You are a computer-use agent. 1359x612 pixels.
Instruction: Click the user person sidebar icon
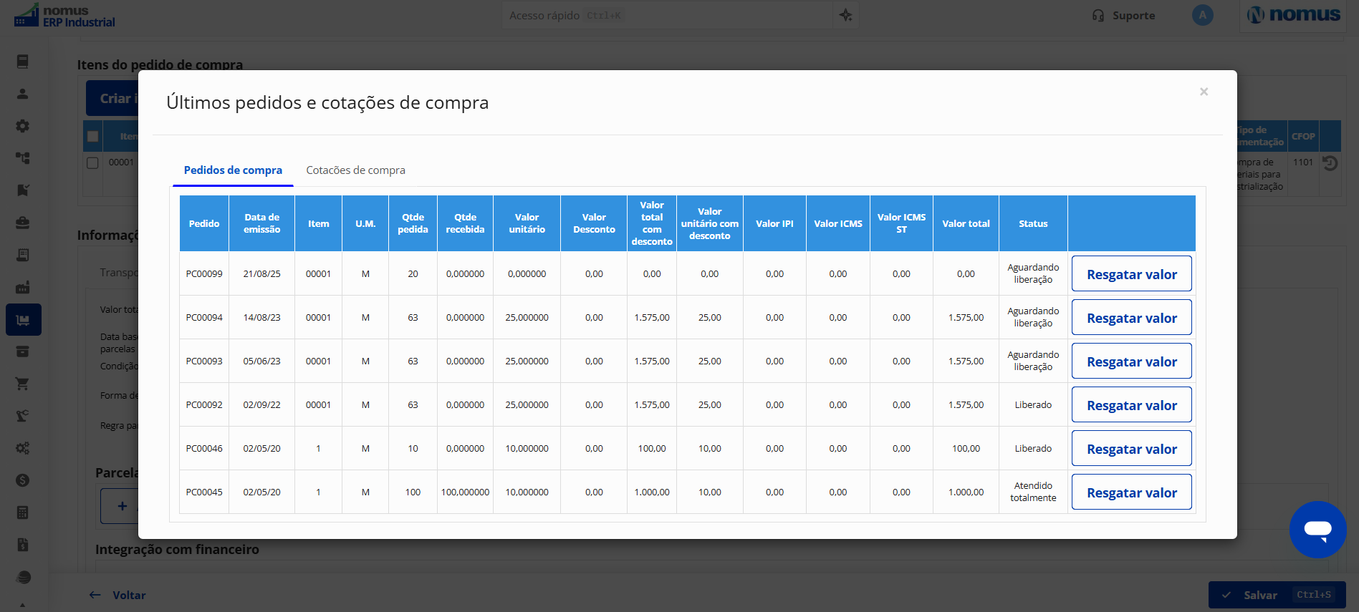(x=23, y=94)
